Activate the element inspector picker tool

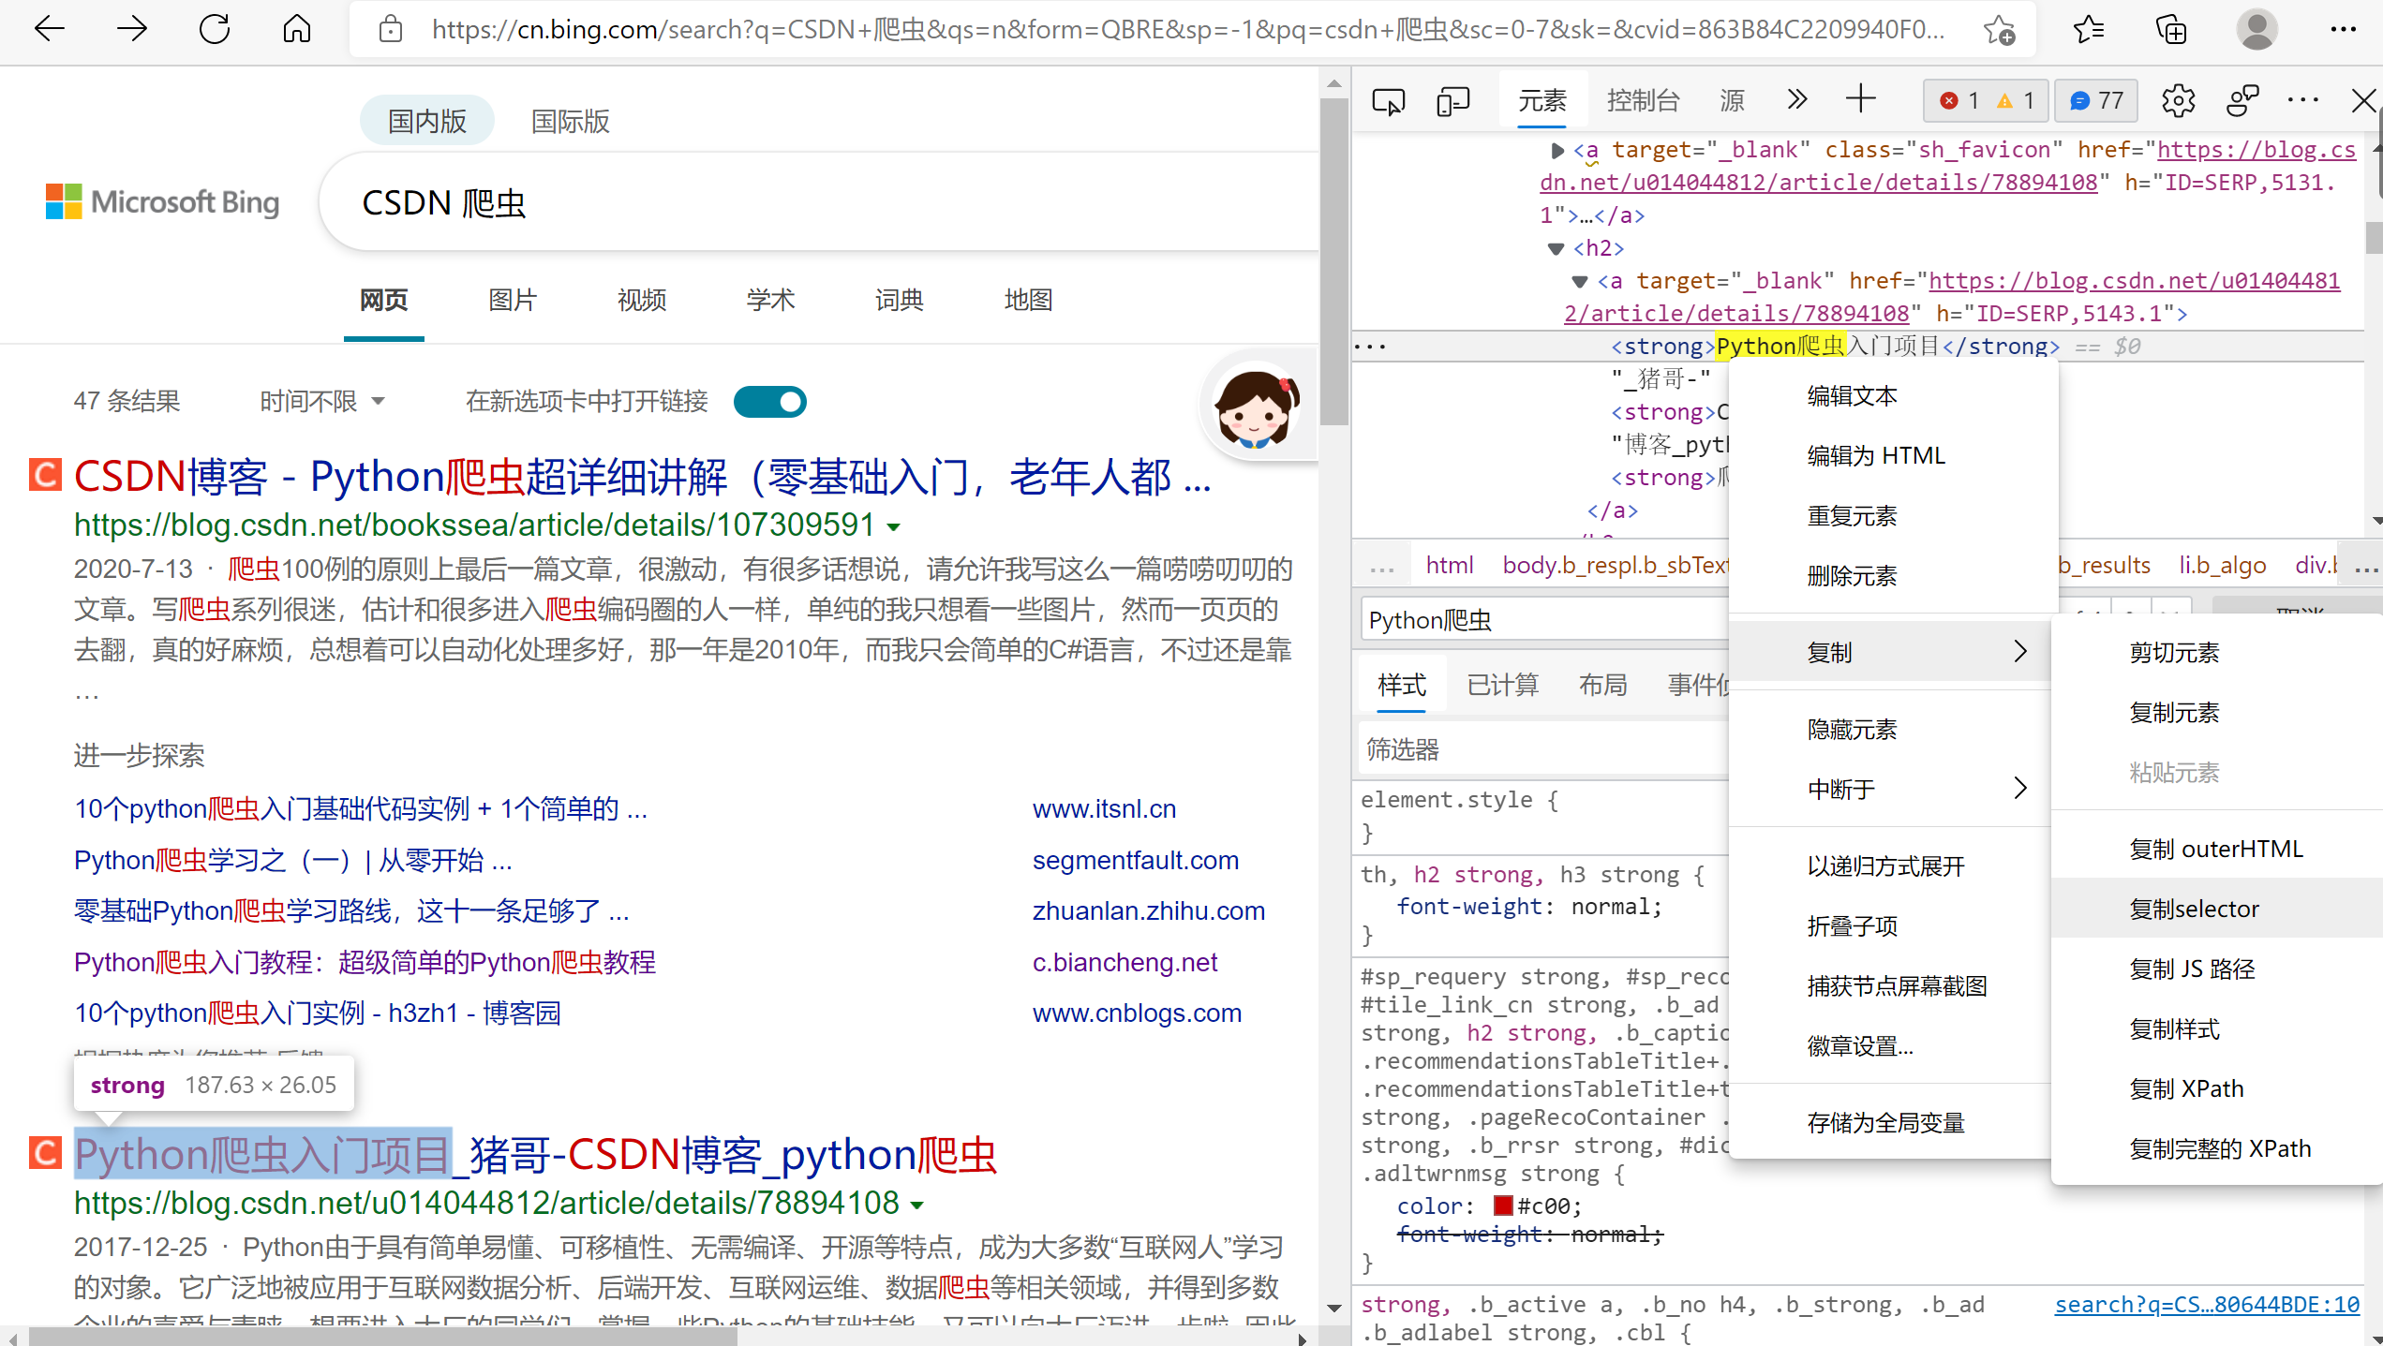(x=1389, y=100)
